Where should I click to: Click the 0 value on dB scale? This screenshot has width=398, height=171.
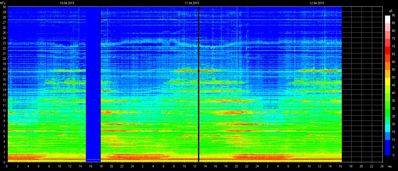(x=393, y=155)
